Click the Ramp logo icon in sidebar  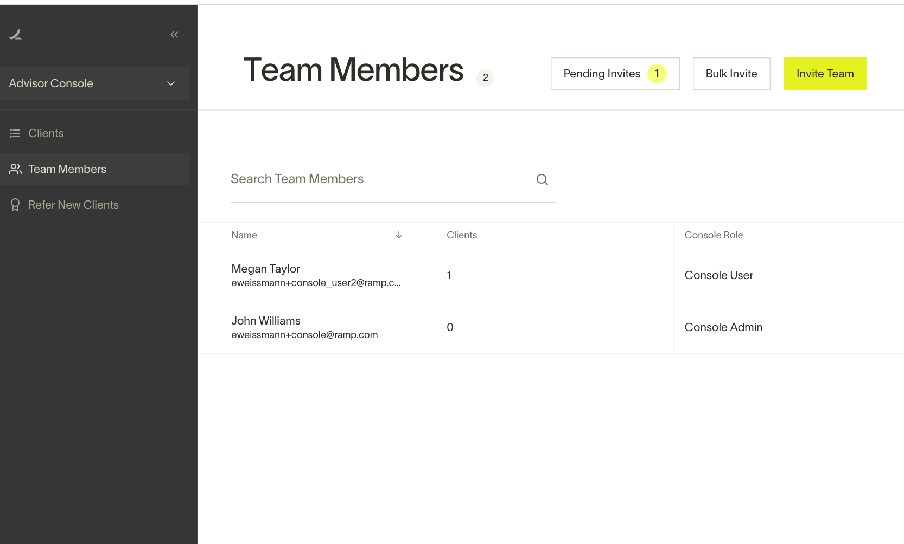tap(15, 35)
